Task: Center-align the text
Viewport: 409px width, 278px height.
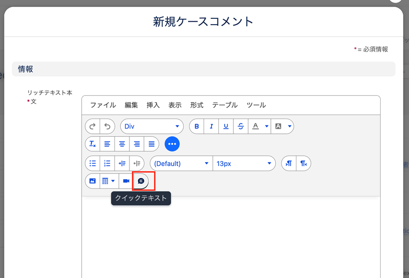Action: point(122,144)
